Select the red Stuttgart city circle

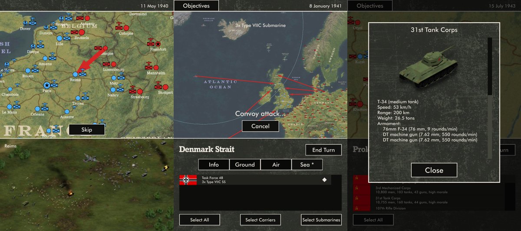tap(165, 87)
